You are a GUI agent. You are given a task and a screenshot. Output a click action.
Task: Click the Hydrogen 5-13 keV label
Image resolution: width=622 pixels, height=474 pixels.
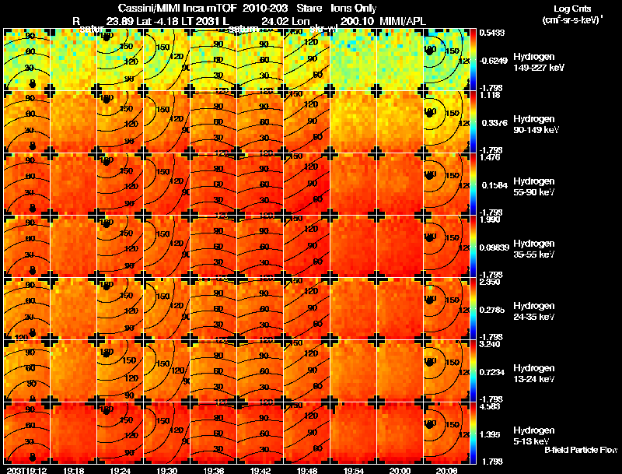[x=534, y=436]
